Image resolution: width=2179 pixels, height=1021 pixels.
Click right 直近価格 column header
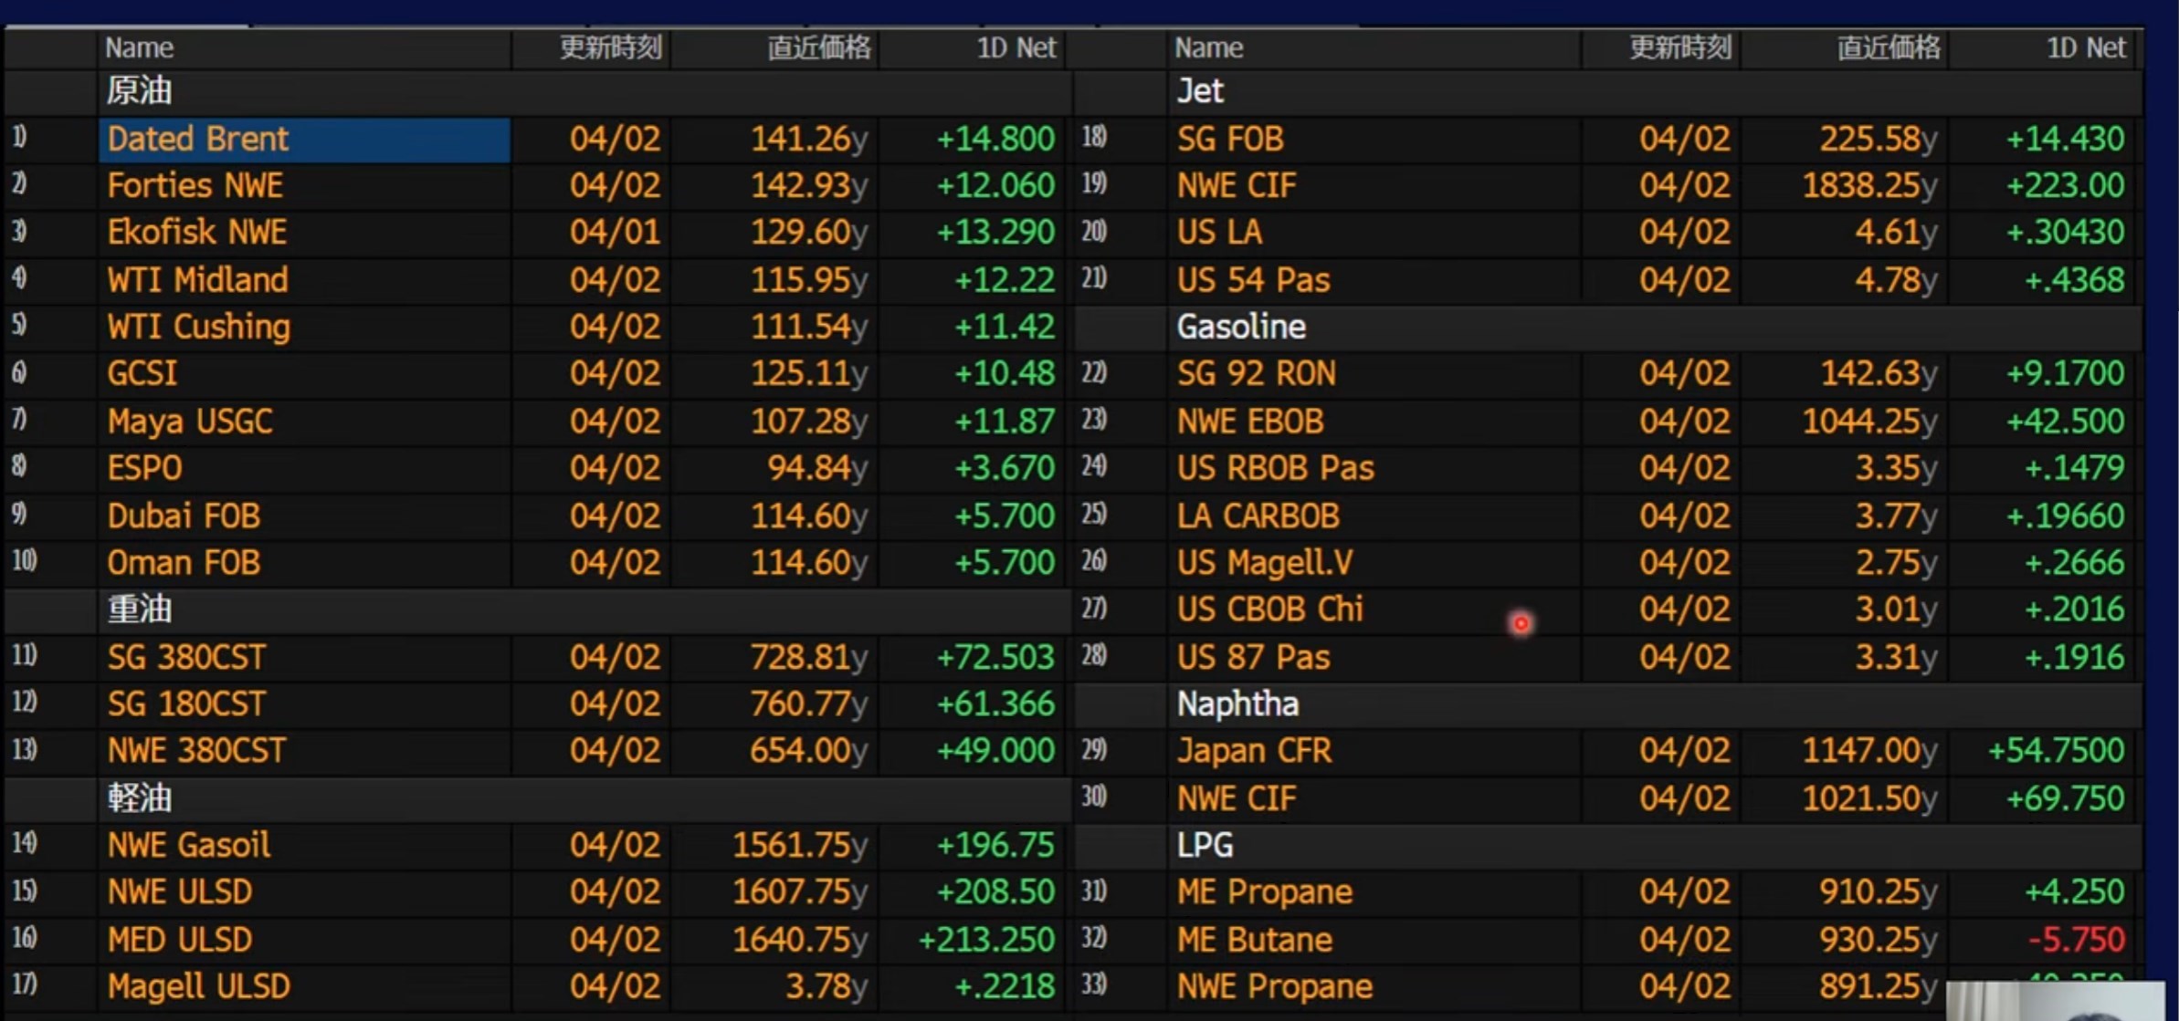coord(1888,47)
